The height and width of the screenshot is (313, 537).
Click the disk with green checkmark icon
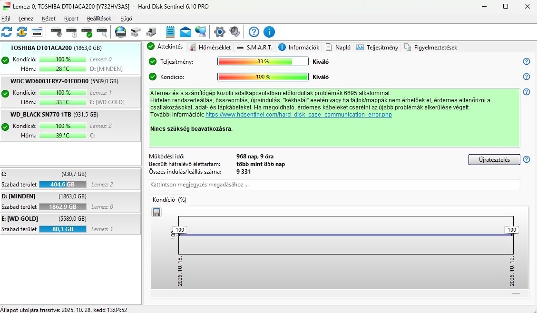pos(87,32)
